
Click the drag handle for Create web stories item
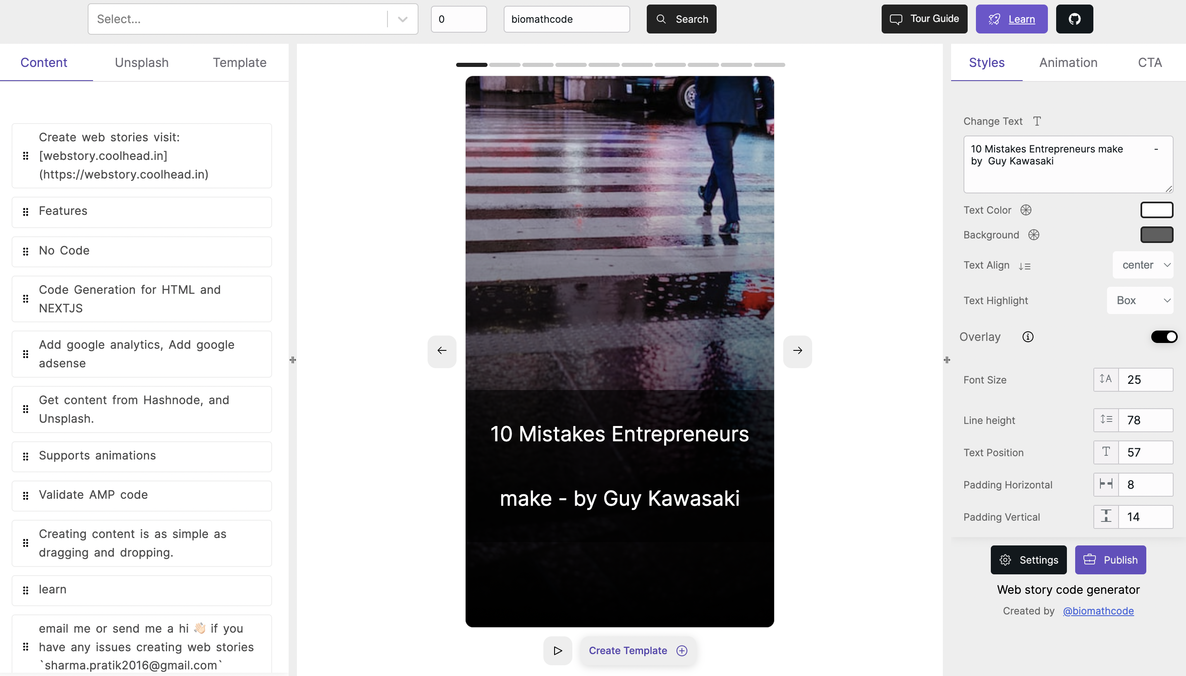[26, 155]
